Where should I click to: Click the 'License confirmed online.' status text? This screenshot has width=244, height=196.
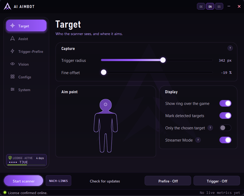click(x=28, y=193)
